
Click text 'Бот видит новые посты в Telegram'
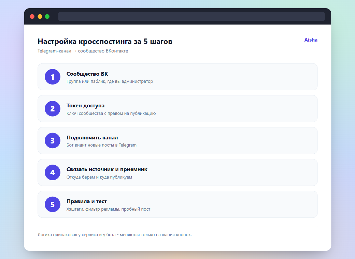click(x=101, y=145)
